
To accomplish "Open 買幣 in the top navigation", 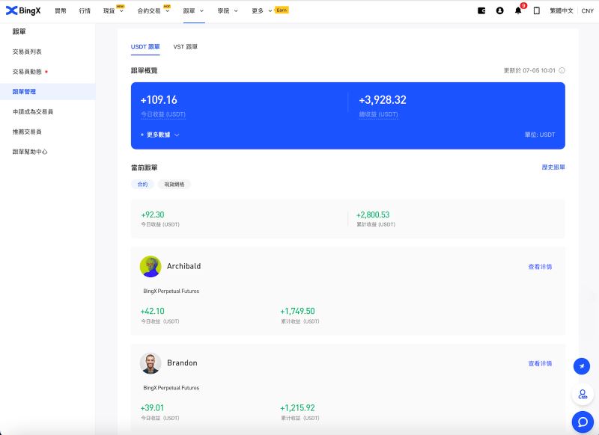I will tap(61, 10).
